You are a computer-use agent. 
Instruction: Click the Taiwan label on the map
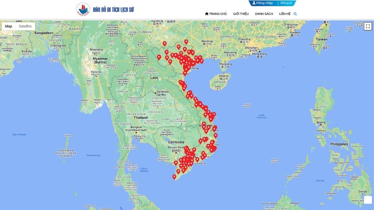click(x=322, y=39)
